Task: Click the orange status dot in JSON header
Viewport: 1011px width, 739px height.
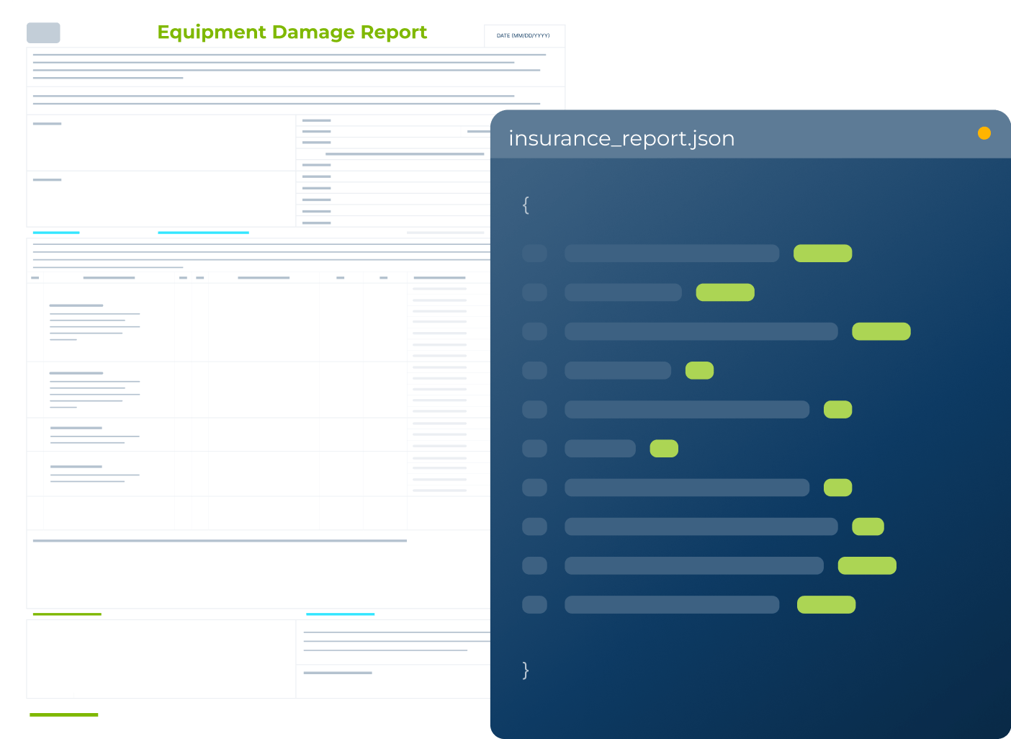Action: click(x=984, y=133)
